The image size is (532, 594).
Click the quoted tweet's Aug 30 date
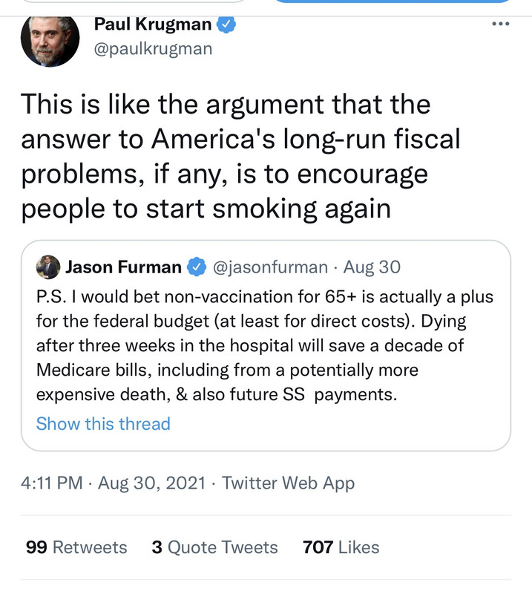[x=372, y=267]
